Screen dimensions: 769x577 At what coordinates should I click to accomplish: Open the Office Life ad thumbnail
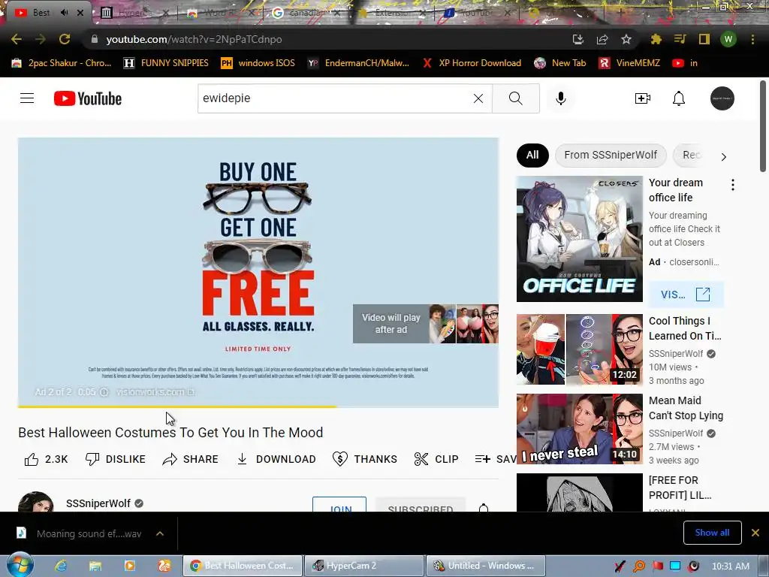579,239
